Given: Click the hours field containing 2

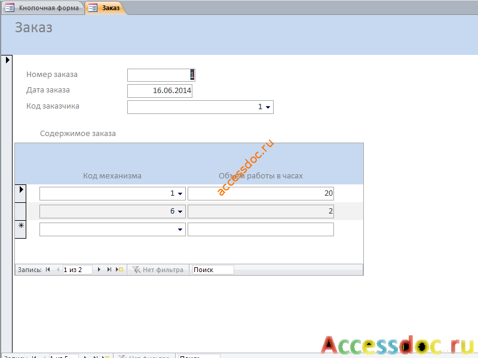Looking at the screenshot, I should click(x=261, y=211).
